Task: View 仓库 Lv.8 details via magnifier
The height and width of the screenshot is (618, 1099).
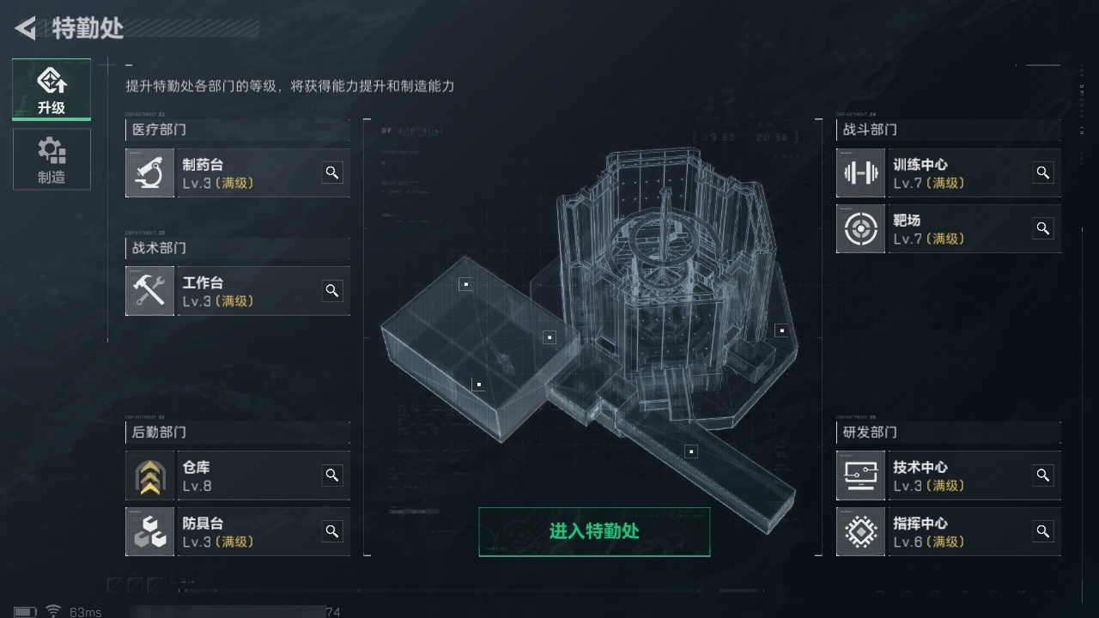Action: (332, 475)
